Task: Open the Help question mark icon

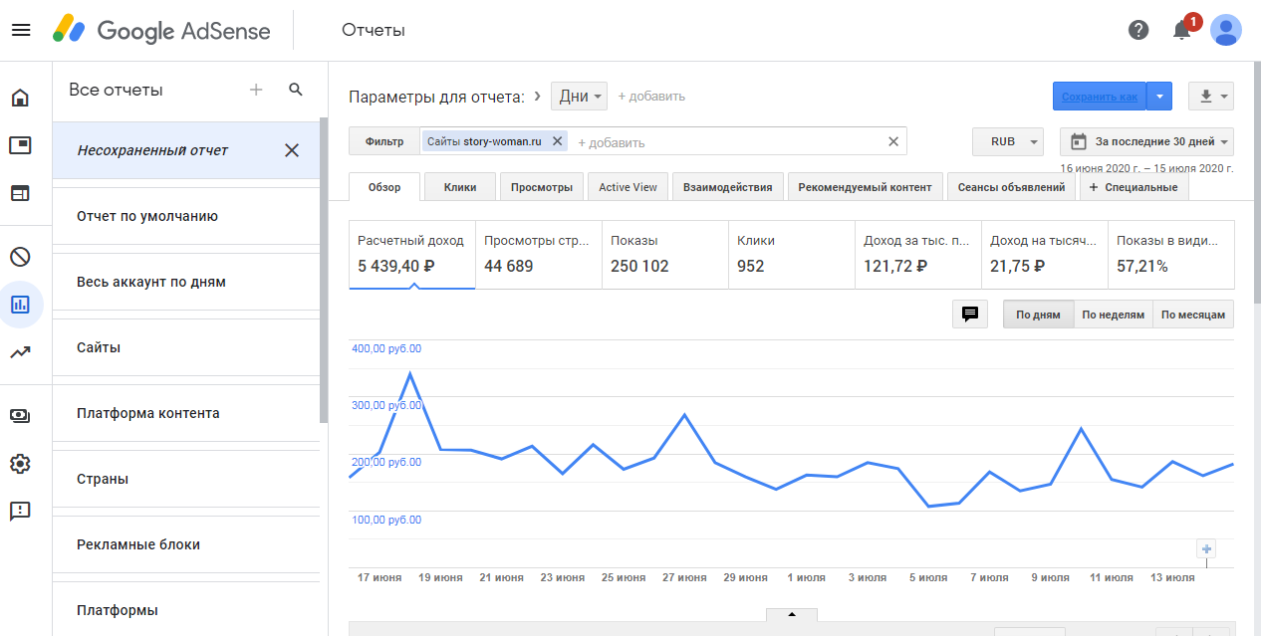Action: (1138, 30)
